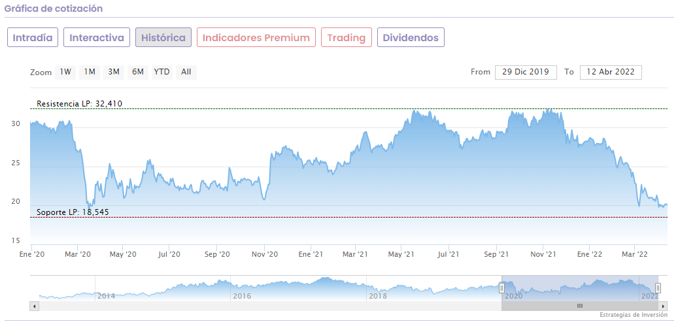Image resolution: width=678 pixels, height=326 pixels.
Task: Zoom chart to 6M
Action: click(x=137, y=72)
